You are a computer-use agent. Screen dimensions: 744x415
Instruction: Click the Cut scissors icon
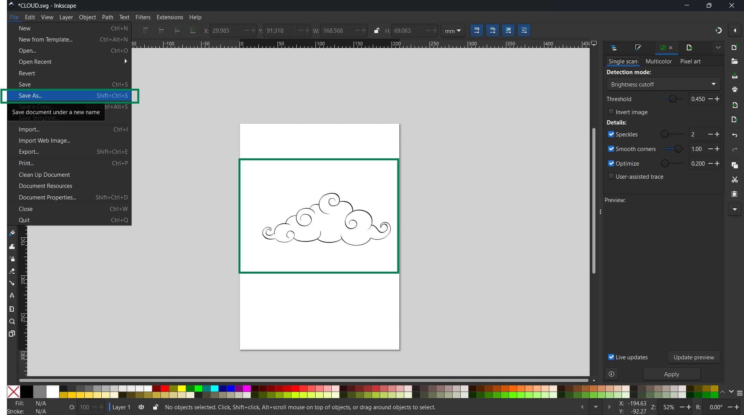click(734, 179)
